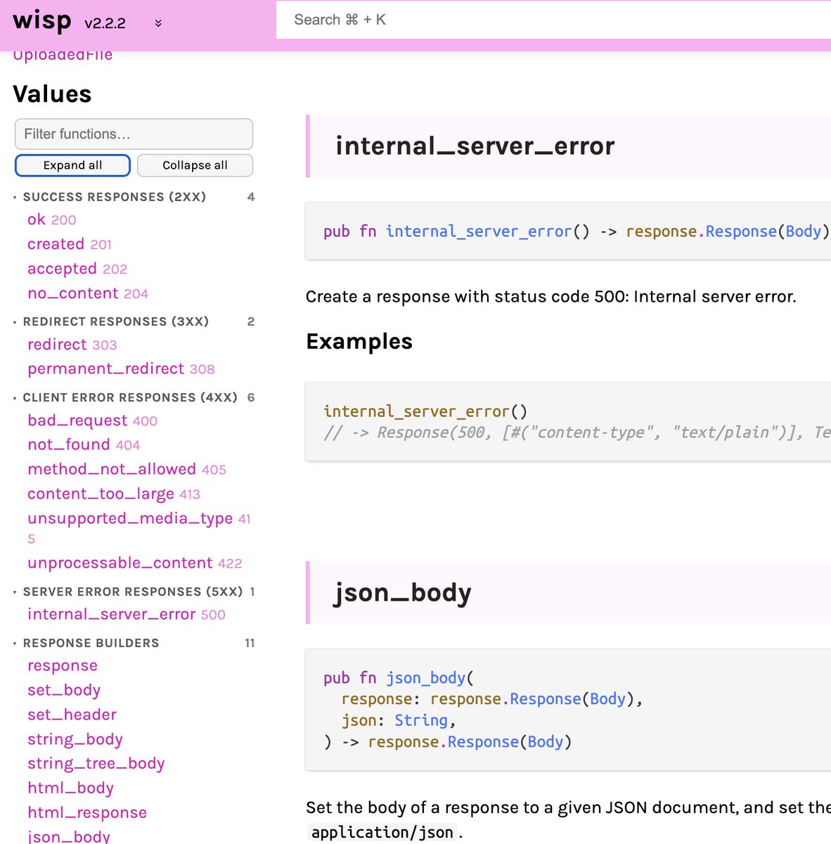The height and width of the screenshot is (844, 831).
Task: Collapse the Success Responses (2XX) section
Action: pyautogui.click(x=134, y=197)
